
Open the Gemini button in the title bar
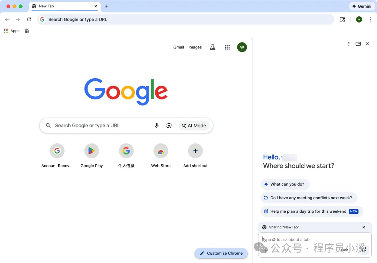362,6
